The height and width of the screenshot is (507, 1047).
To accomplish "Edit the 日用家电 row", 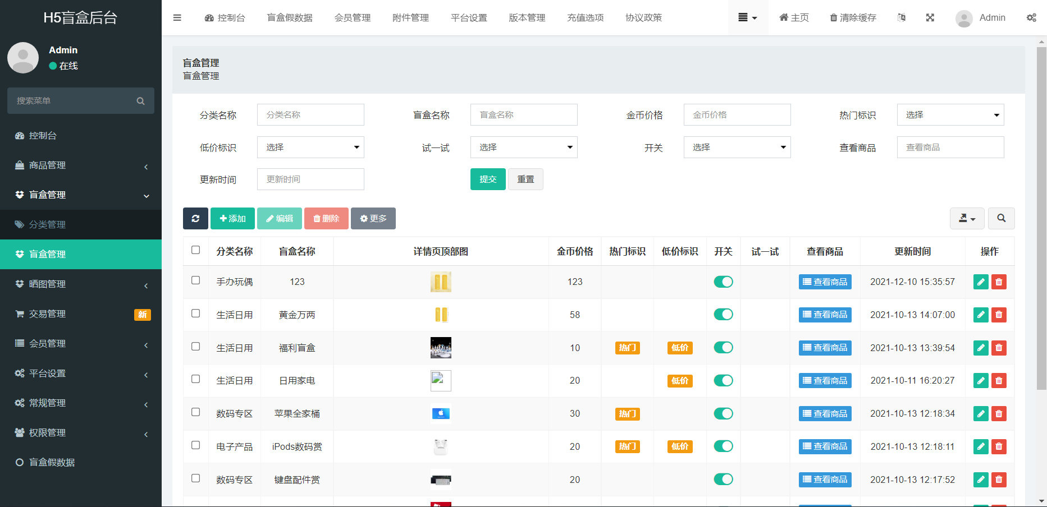I will tap(981, 381).
